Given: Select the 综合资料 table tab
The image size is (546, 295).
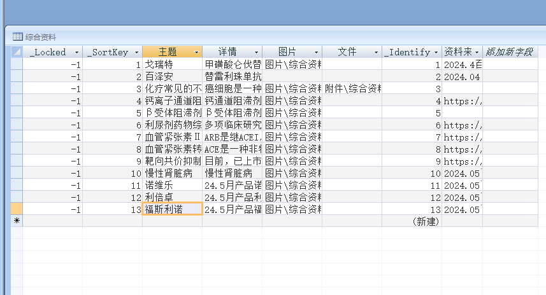Looking at the screenshot, I should [34, 37].
